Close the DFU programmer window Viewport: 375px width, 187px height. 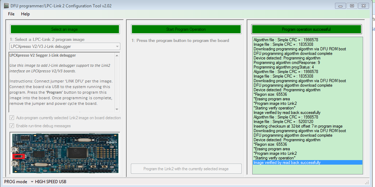click(x=363, y=6)
